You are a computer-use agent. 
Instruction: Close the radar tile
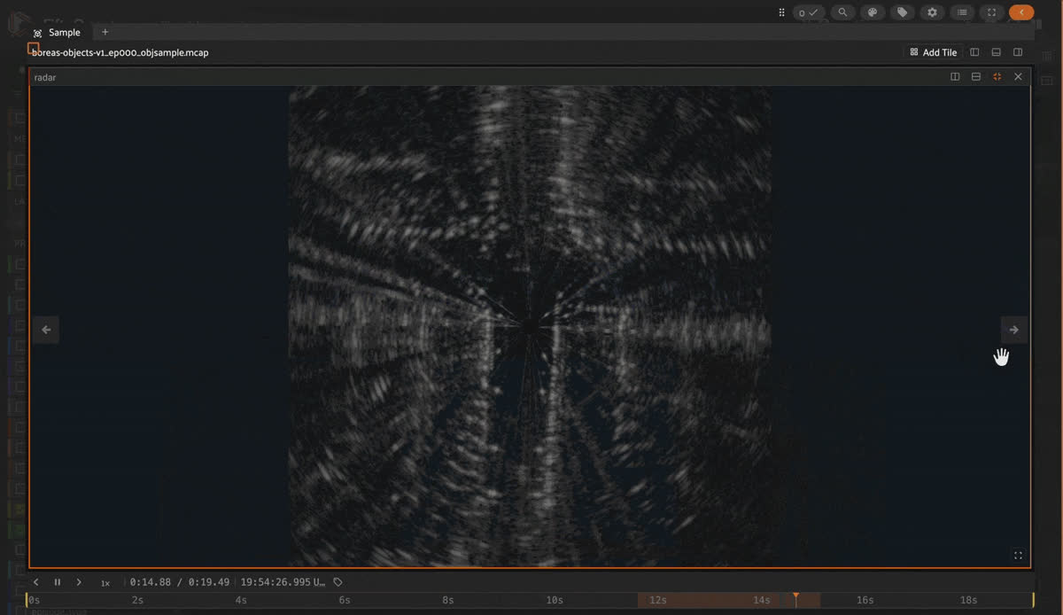[x=1019, y=77]
